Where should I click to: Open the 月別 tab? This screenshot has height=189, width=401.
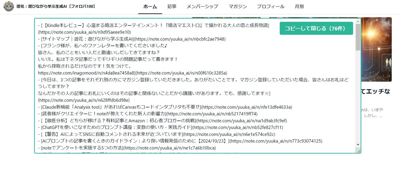(299, 7)
